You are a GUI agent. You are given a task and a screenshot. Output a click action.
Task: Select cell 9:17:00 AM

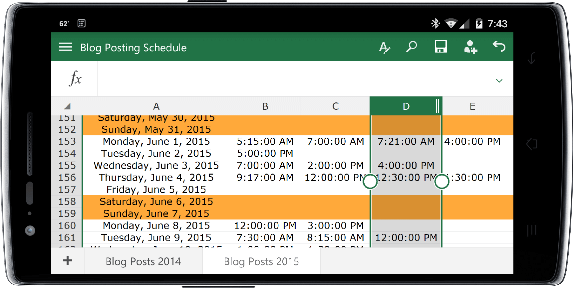coord(265,177)
